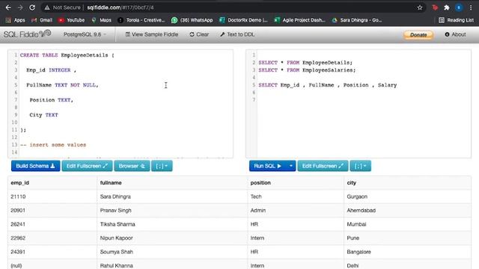
Task: Click the Donate button
Action: pyautogui.click(x=418, y=35)
